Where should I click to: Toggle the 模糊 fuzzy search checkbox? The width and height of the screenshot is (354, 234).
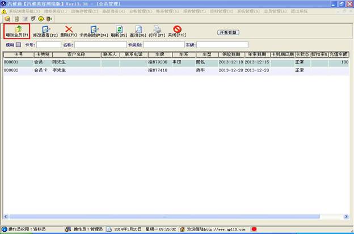click(x=18, y=45)
